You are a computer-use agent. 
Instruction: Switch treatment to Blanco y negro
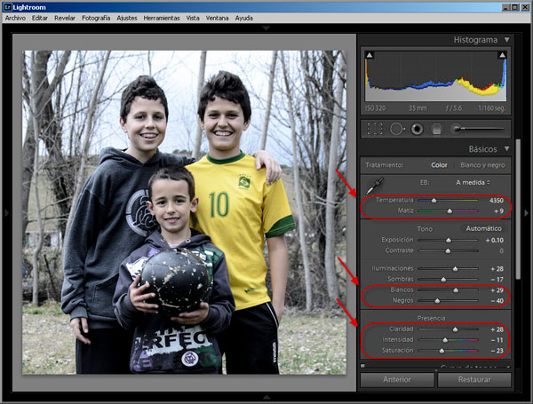(482, 165)
